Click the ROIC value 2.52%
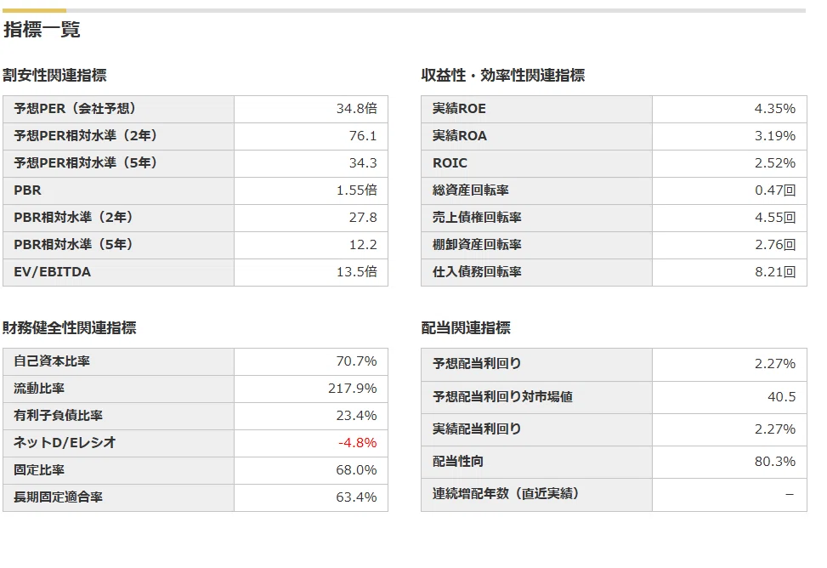This screenshot has height=568, width=827. click(x=775, y=163)
